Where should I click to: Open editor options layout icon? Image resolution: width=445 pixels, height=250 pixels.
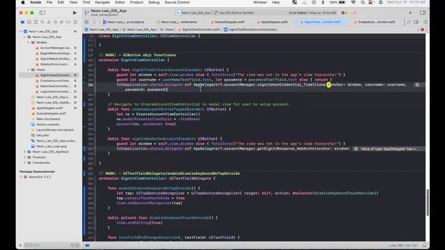pos(416,22)
